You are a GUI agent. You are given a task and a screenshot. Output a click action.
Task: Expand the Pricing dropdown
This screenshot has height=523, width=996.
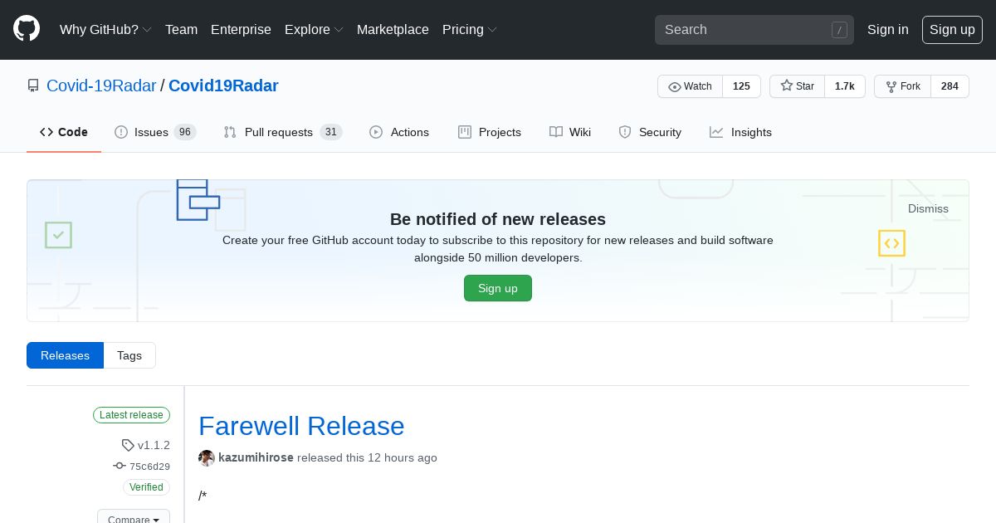tap(470, 29)
